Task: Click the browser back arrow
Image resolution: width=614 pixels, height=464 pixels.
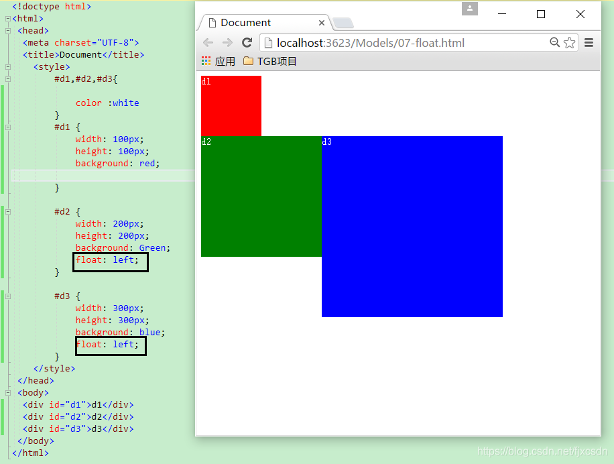Action: 208,43
